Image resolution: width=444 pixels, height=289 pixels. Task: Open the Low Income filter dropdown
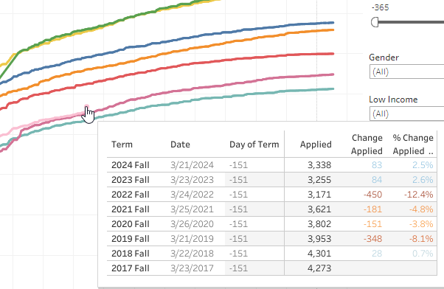pyautogui.click(x=406, y=114)
